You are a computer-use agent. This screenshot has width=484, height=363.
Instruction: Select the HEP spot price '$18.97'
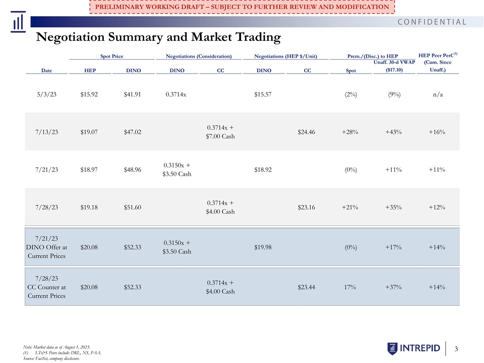click(89, 170)
